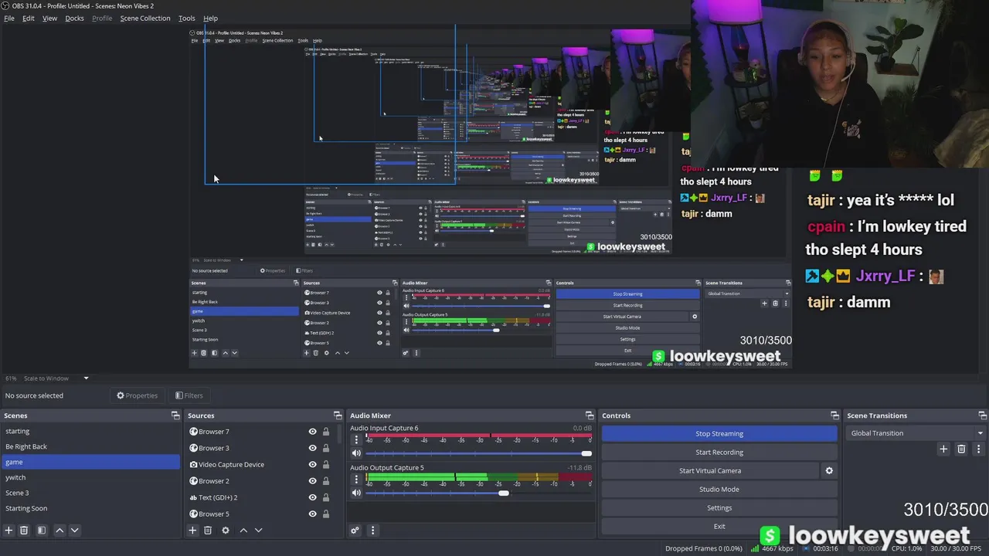989x556 pixels.
Task: Click the 4667 kbps status indicator
Action: tap(772, 548)
